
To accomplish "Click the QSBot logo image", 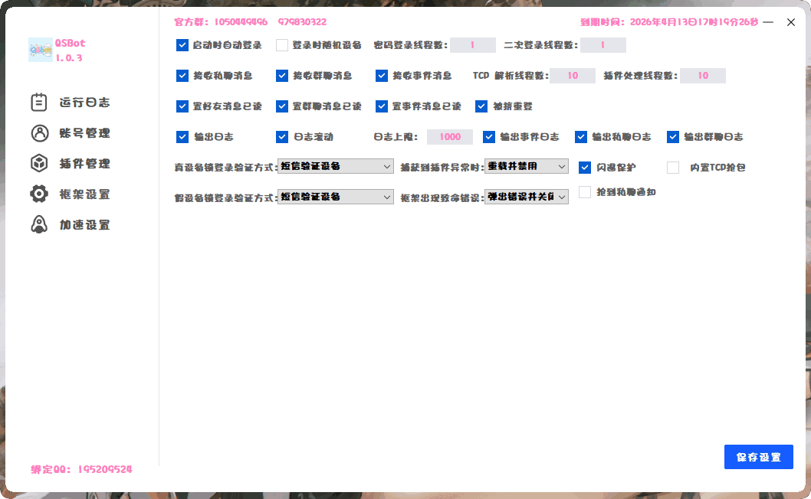I will coord(40,51).
